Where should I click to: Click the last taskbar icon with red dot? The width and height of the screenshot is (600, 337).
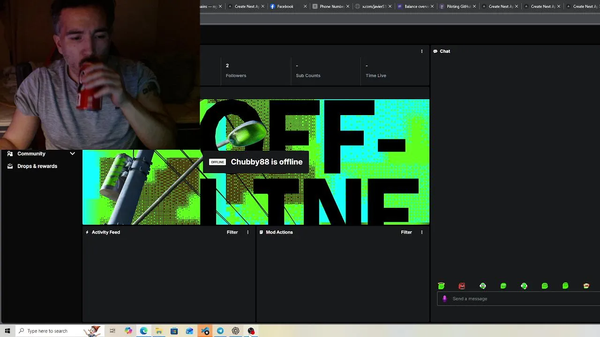251,331
